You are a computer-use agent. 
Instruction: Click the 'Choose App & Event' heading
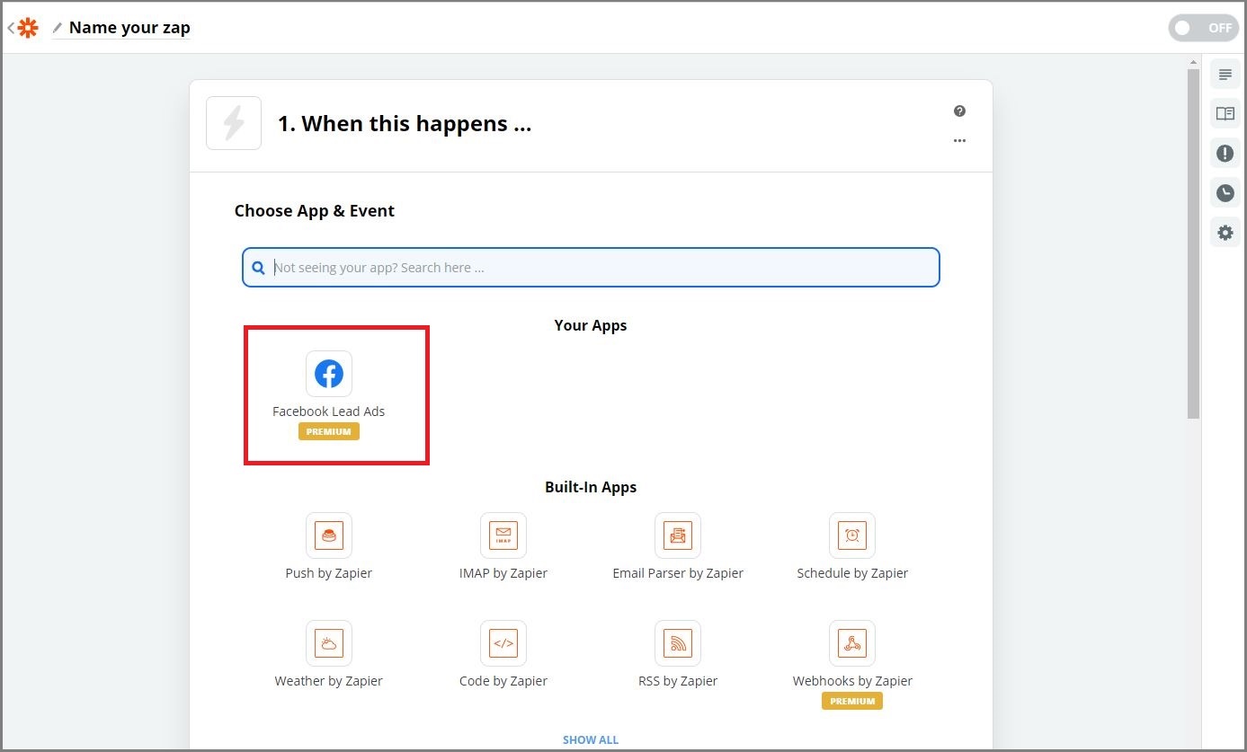pyautogui.click(x=315, y=211)
